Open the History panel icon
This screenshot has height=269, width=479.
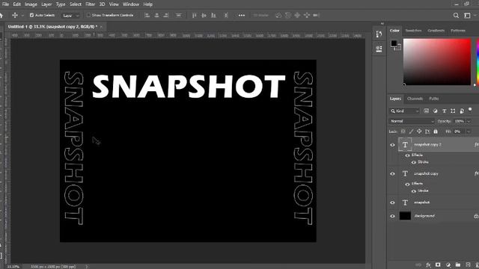click(379, 34)
